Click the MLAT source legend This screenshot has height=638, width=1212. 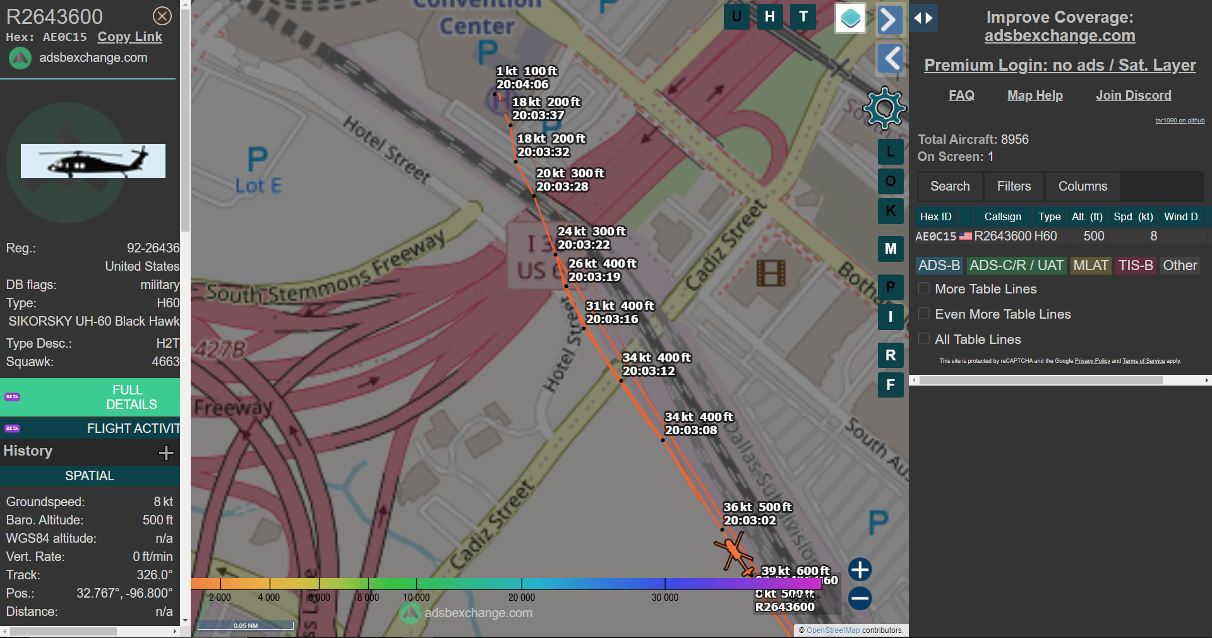pyautogui.click(x=1091, y=266)
